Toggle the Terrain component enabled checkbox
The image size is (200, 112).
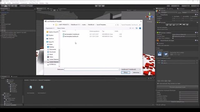point(160,22)
